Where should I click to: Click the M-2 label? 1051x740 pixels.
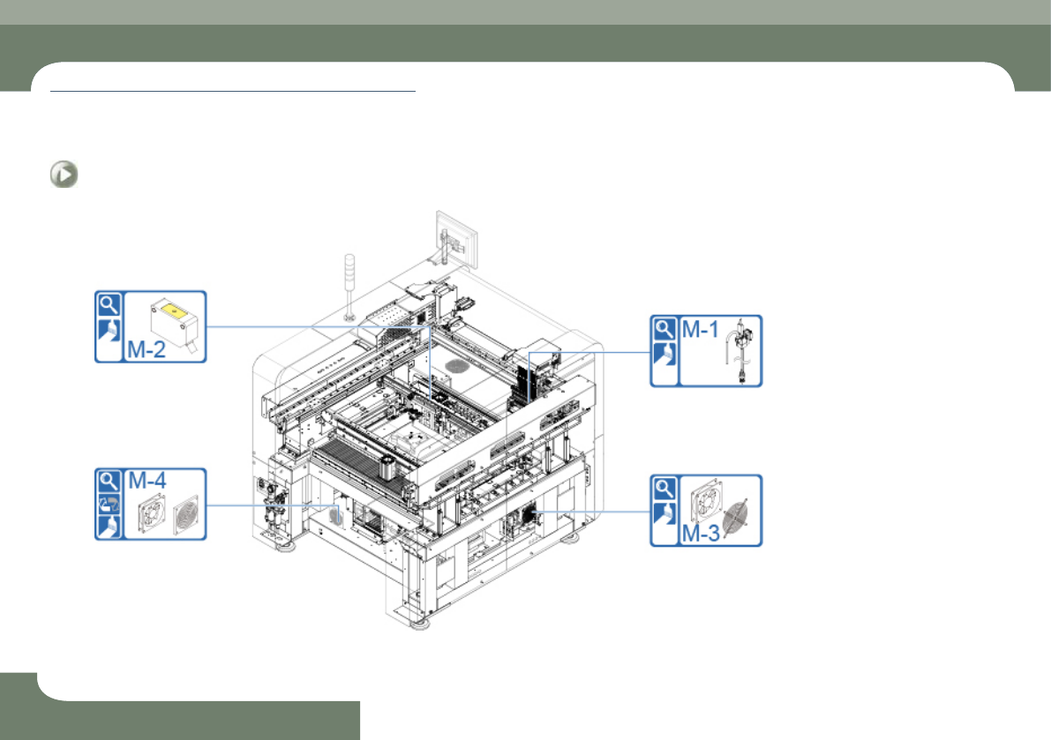[x=146, y=349]
